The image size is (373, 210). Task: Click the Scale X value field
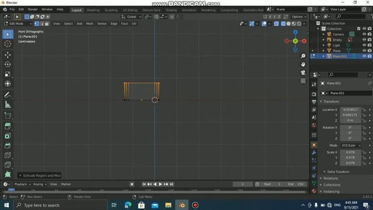[x=350, y=152]
